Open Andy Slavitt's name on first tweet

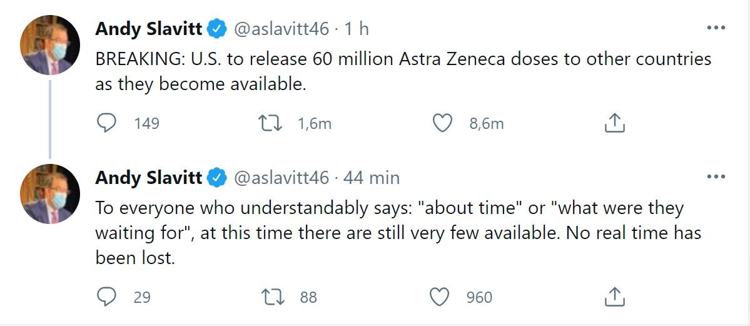(148, 28)
